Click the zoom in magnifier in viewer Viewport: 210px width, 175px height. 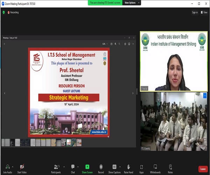pyautogui.click(x=115, y=44)
